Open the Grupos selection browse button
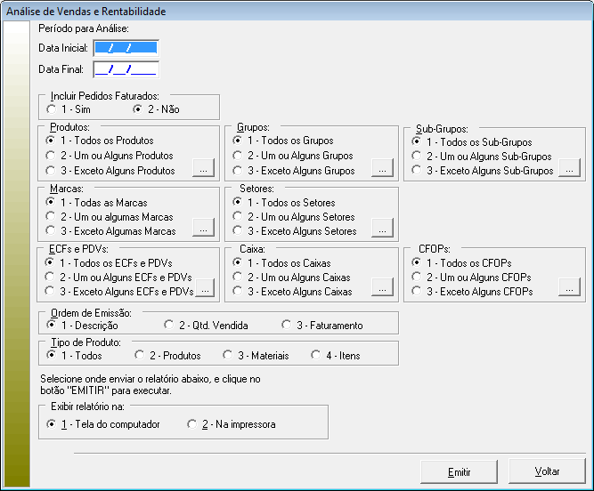The width and height of the screenshot is (594, 491). (x=382, y=169)
